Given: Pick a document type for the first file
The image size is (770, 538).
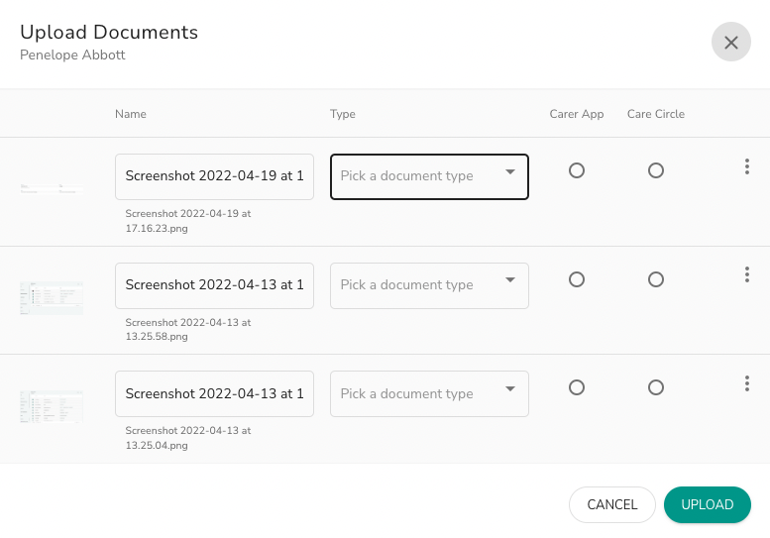Looking at the screenshot, I should point(429,176).
